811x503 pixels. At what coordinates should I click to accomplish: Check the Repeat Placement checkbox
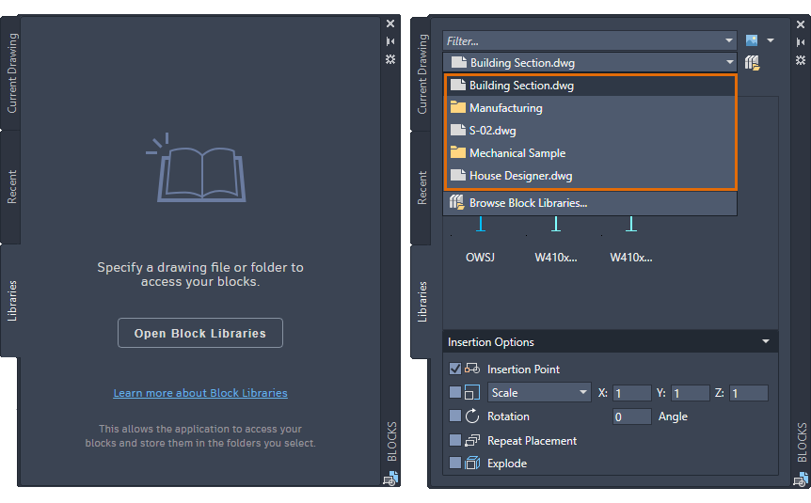[x=455, y=440]
